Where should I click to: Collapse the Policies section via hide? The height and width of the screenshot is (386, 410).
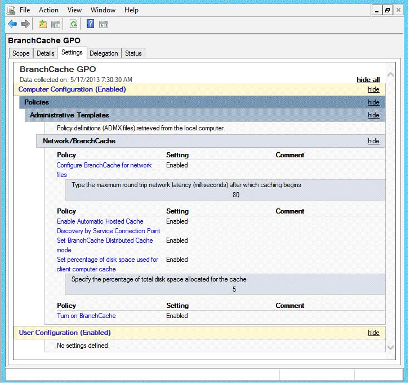[x=373, y=103]
